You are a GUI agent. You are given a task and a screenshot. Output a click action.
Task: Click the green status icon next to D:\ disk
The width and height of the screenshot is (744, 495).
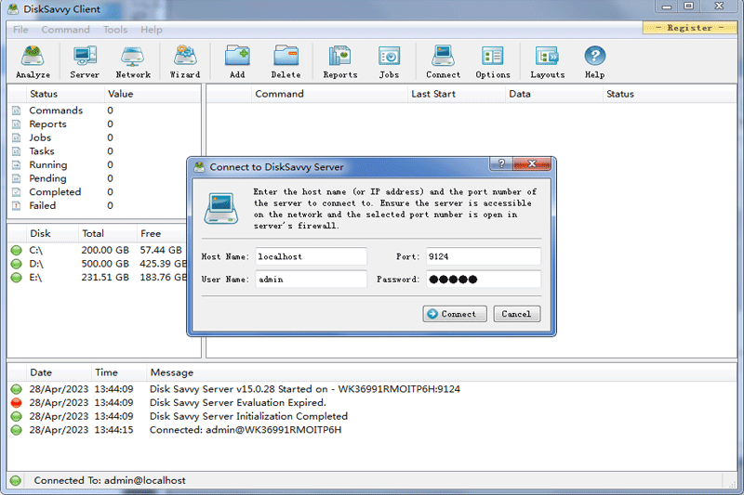point(16,264)
